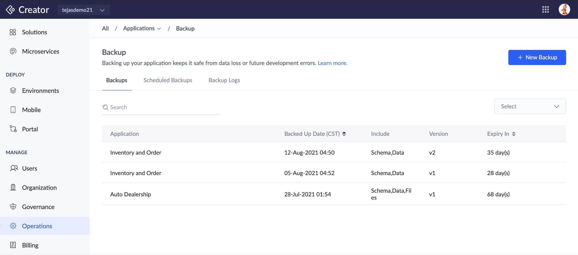Viewport: 578px width, 255px height.
Task: Expand the Applications breadcrumb dropdown
Action: [x=142, y=28]
